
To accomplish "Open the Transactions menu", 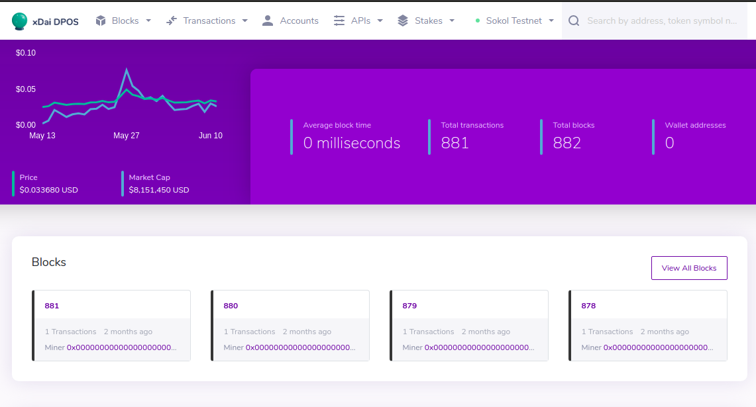I will pyautogui.click(x=209, y=21).
